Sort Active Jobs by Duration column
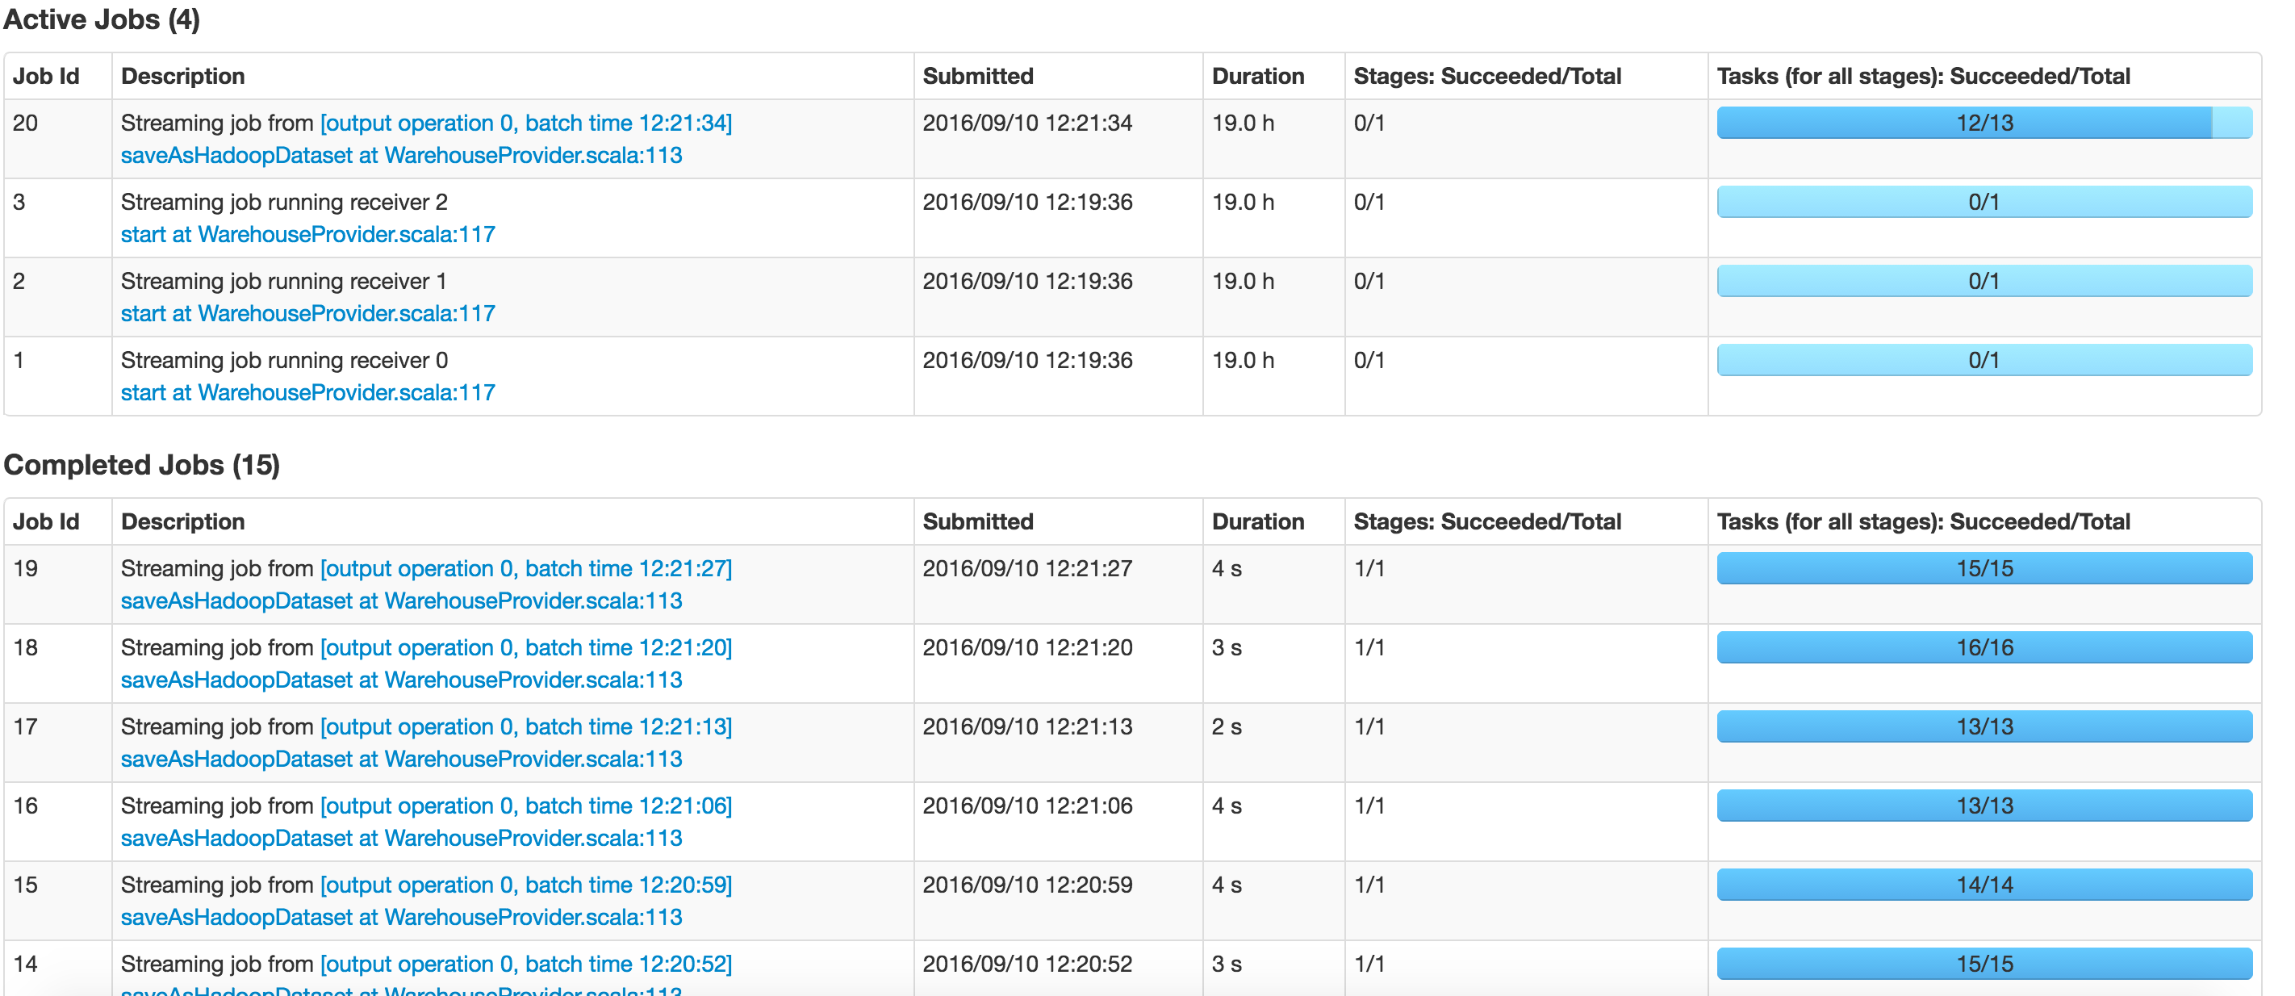Screen dimensions: 2295x996 tap(1259, 76)
